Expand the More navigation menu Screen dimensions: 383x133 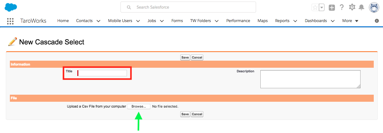pyautogui.click(x=350, y=21)
